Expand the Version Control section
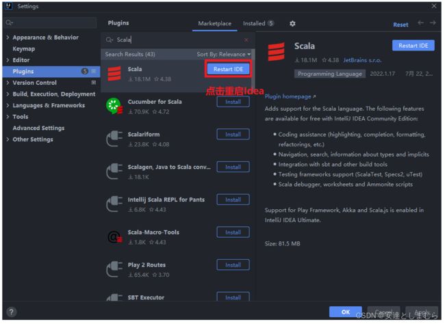This screenshot has width=445, height=324. (x=8, y=83)
